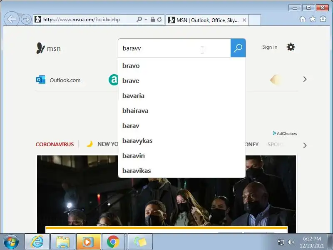Open the Windows Start menu

[x=11, y=242]
